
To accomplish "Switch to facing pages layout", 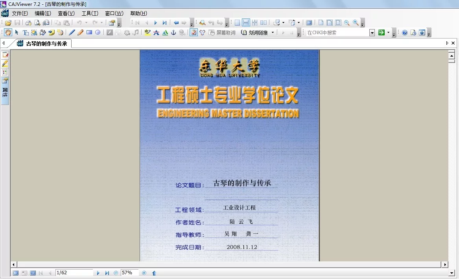I will (264, 23).
